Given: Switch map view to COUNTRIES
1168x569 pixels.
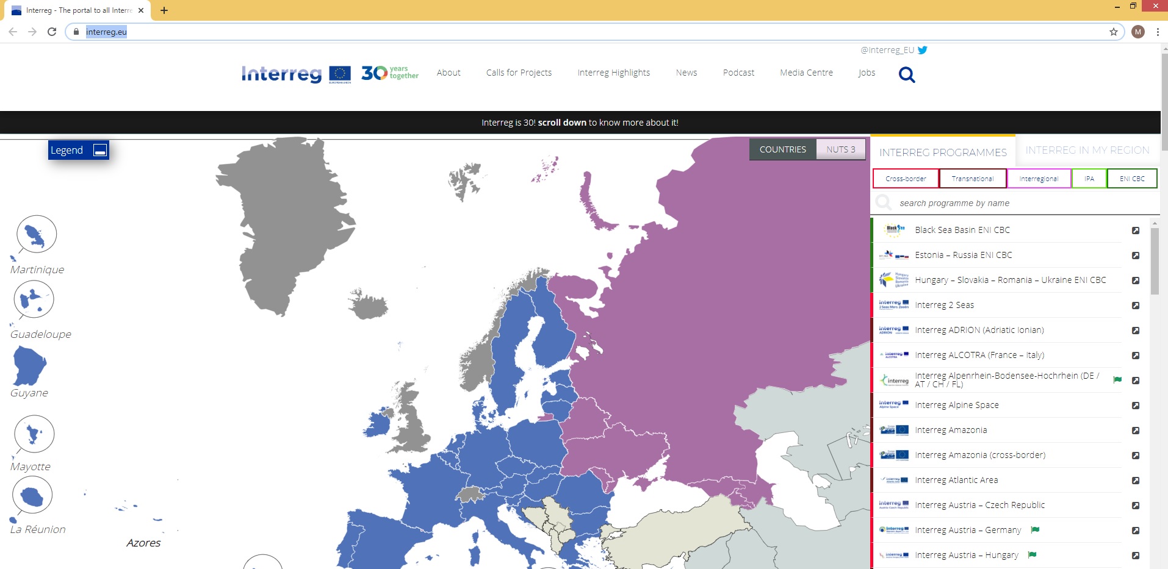Looking at the screenshot, I should (x=782, y=149).
